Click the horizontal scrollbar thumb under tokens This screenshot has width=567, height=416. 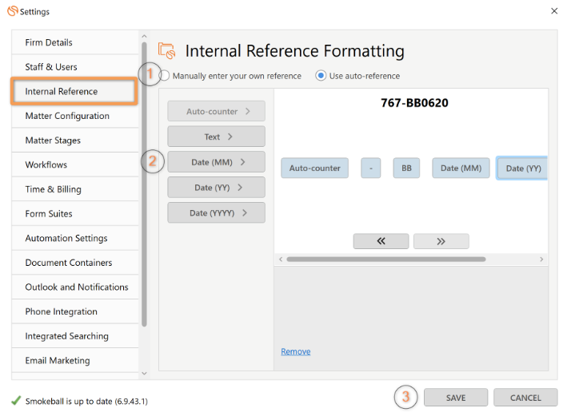[x=385, y=259]
